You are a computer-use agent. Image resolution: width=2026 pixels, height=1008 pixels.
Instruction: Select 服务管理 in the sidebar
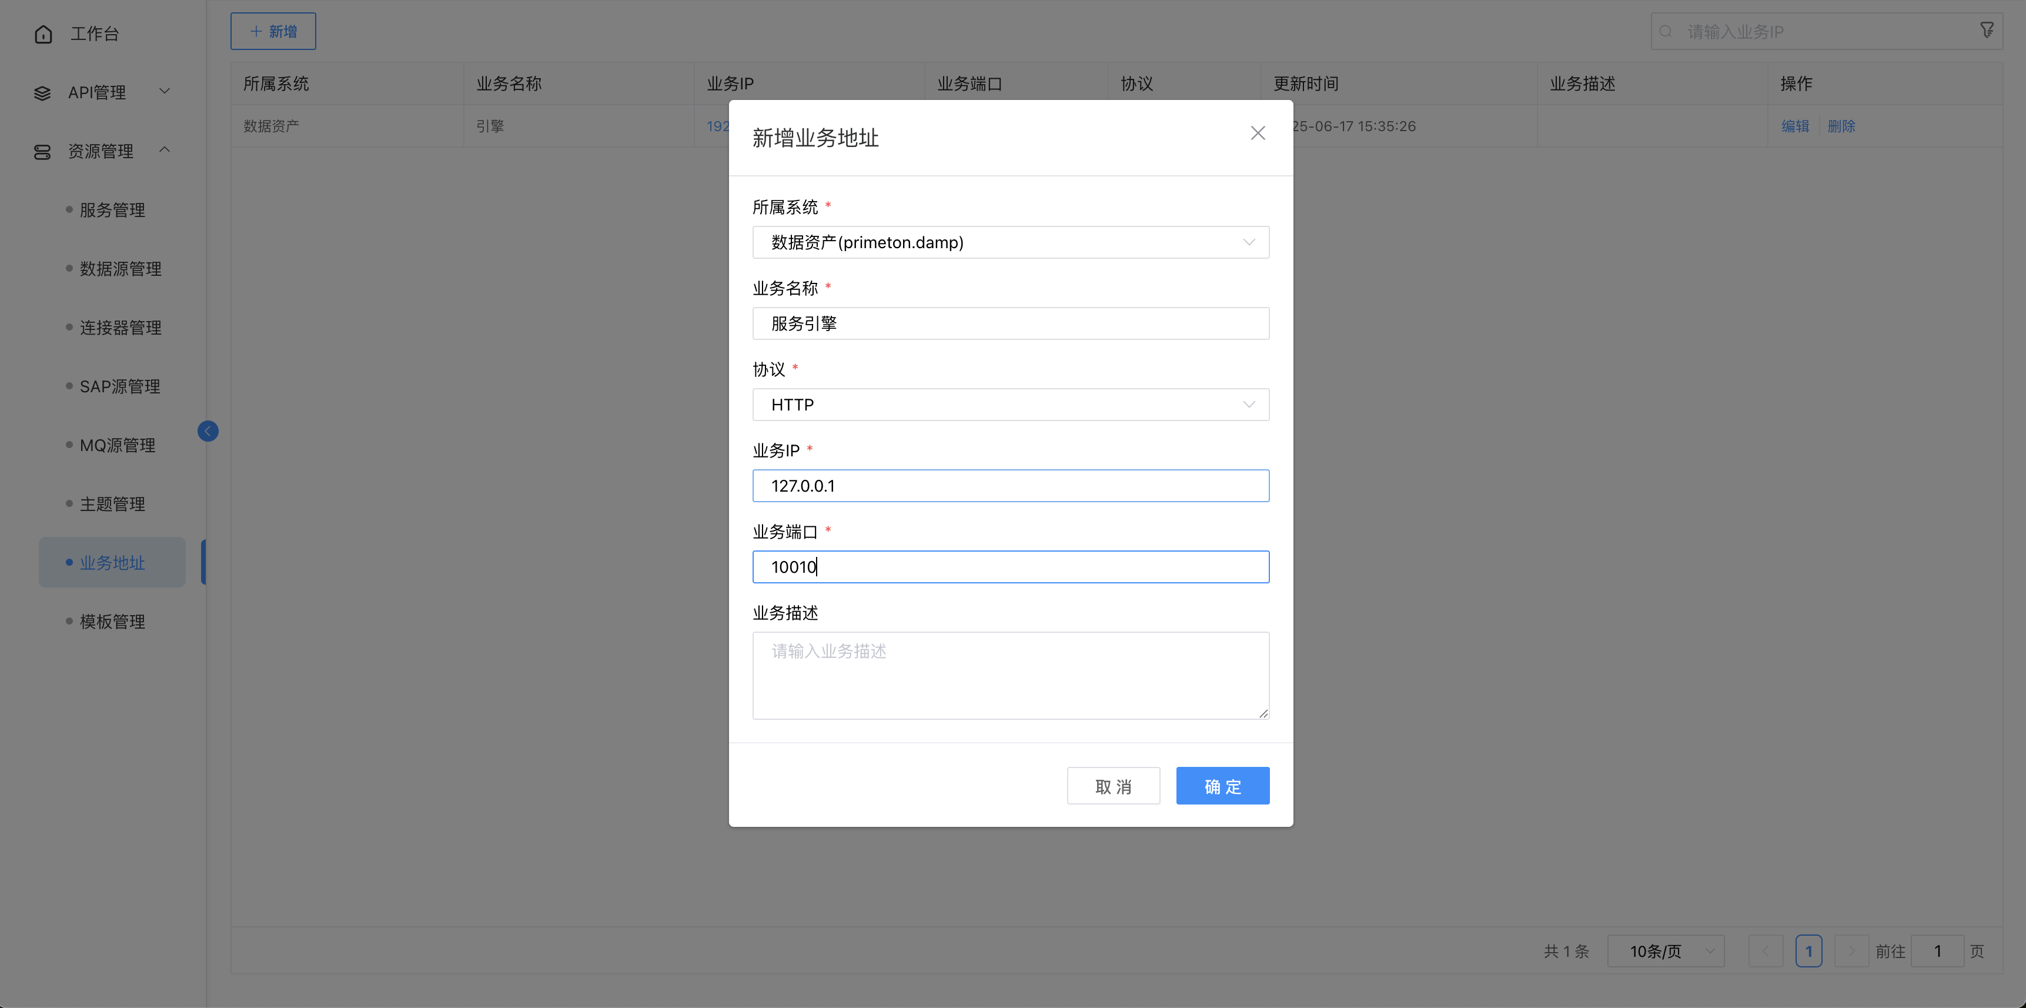tap(112, 209)
